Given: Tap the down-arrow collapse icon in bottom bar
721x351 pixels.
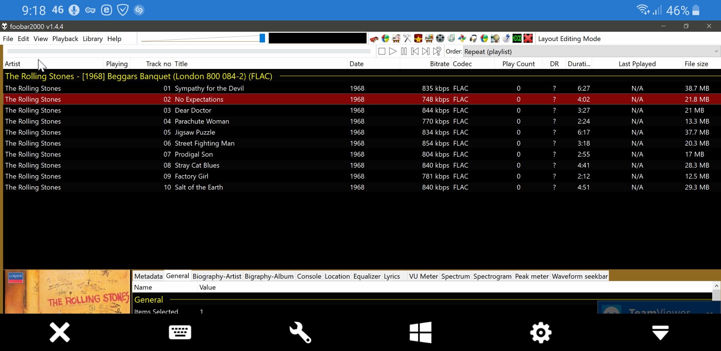Looking at the screenshot, I should 660,332.
